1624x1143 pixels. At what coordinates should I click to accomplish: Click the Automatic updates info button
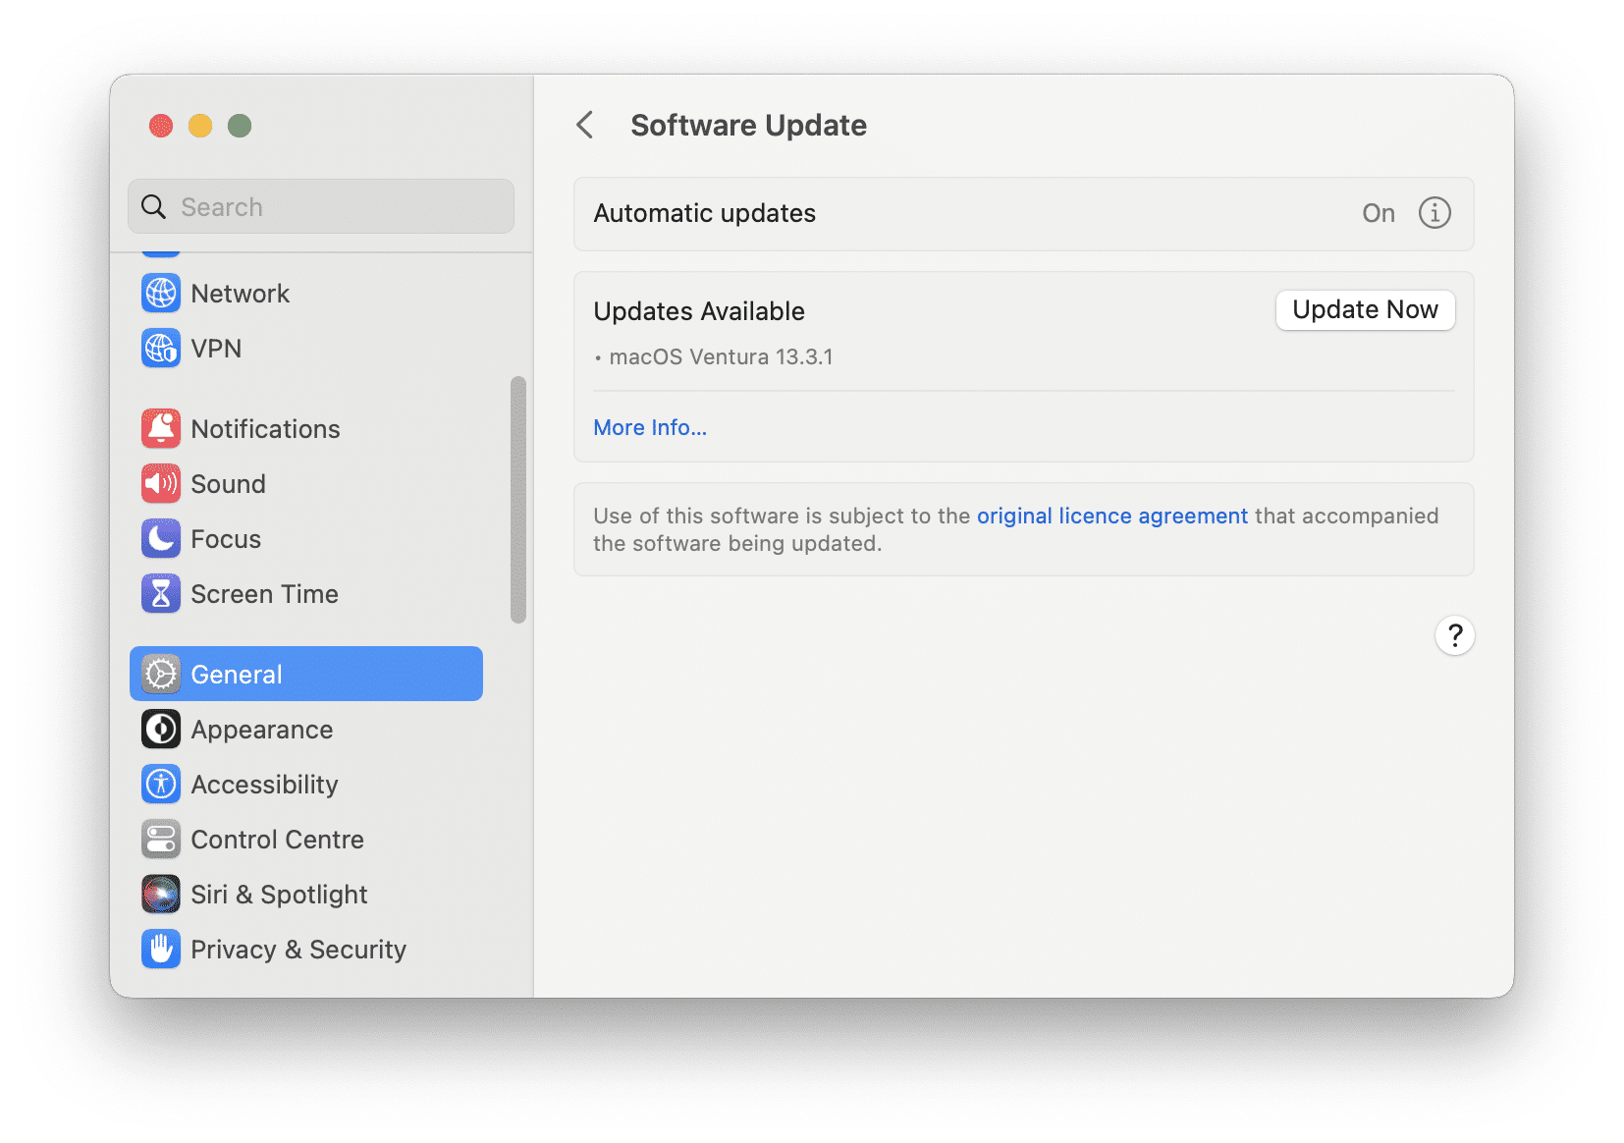1434,213
